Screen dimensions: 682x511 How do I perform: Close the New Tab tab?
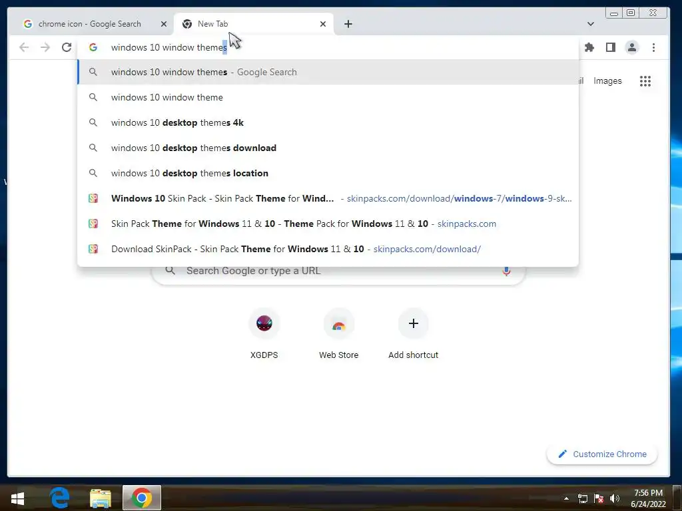(323, 24)
